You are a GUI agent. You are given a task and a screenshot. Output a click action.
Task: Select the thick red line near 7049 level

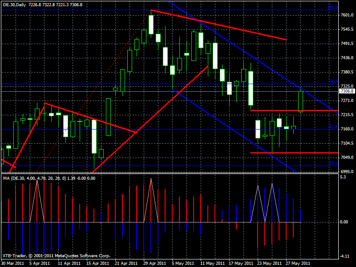[289, 152]
